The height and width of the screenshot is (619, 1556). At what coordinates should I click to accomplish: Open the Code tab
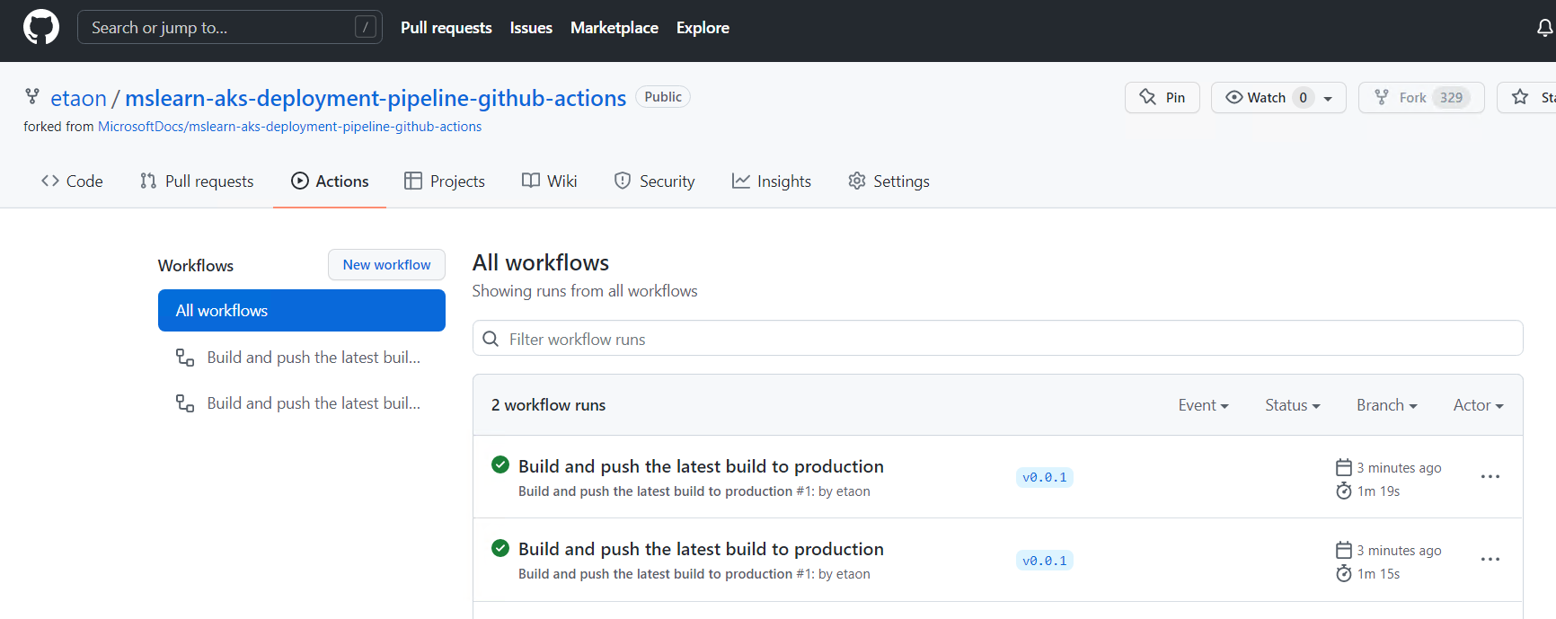(72, 181)
